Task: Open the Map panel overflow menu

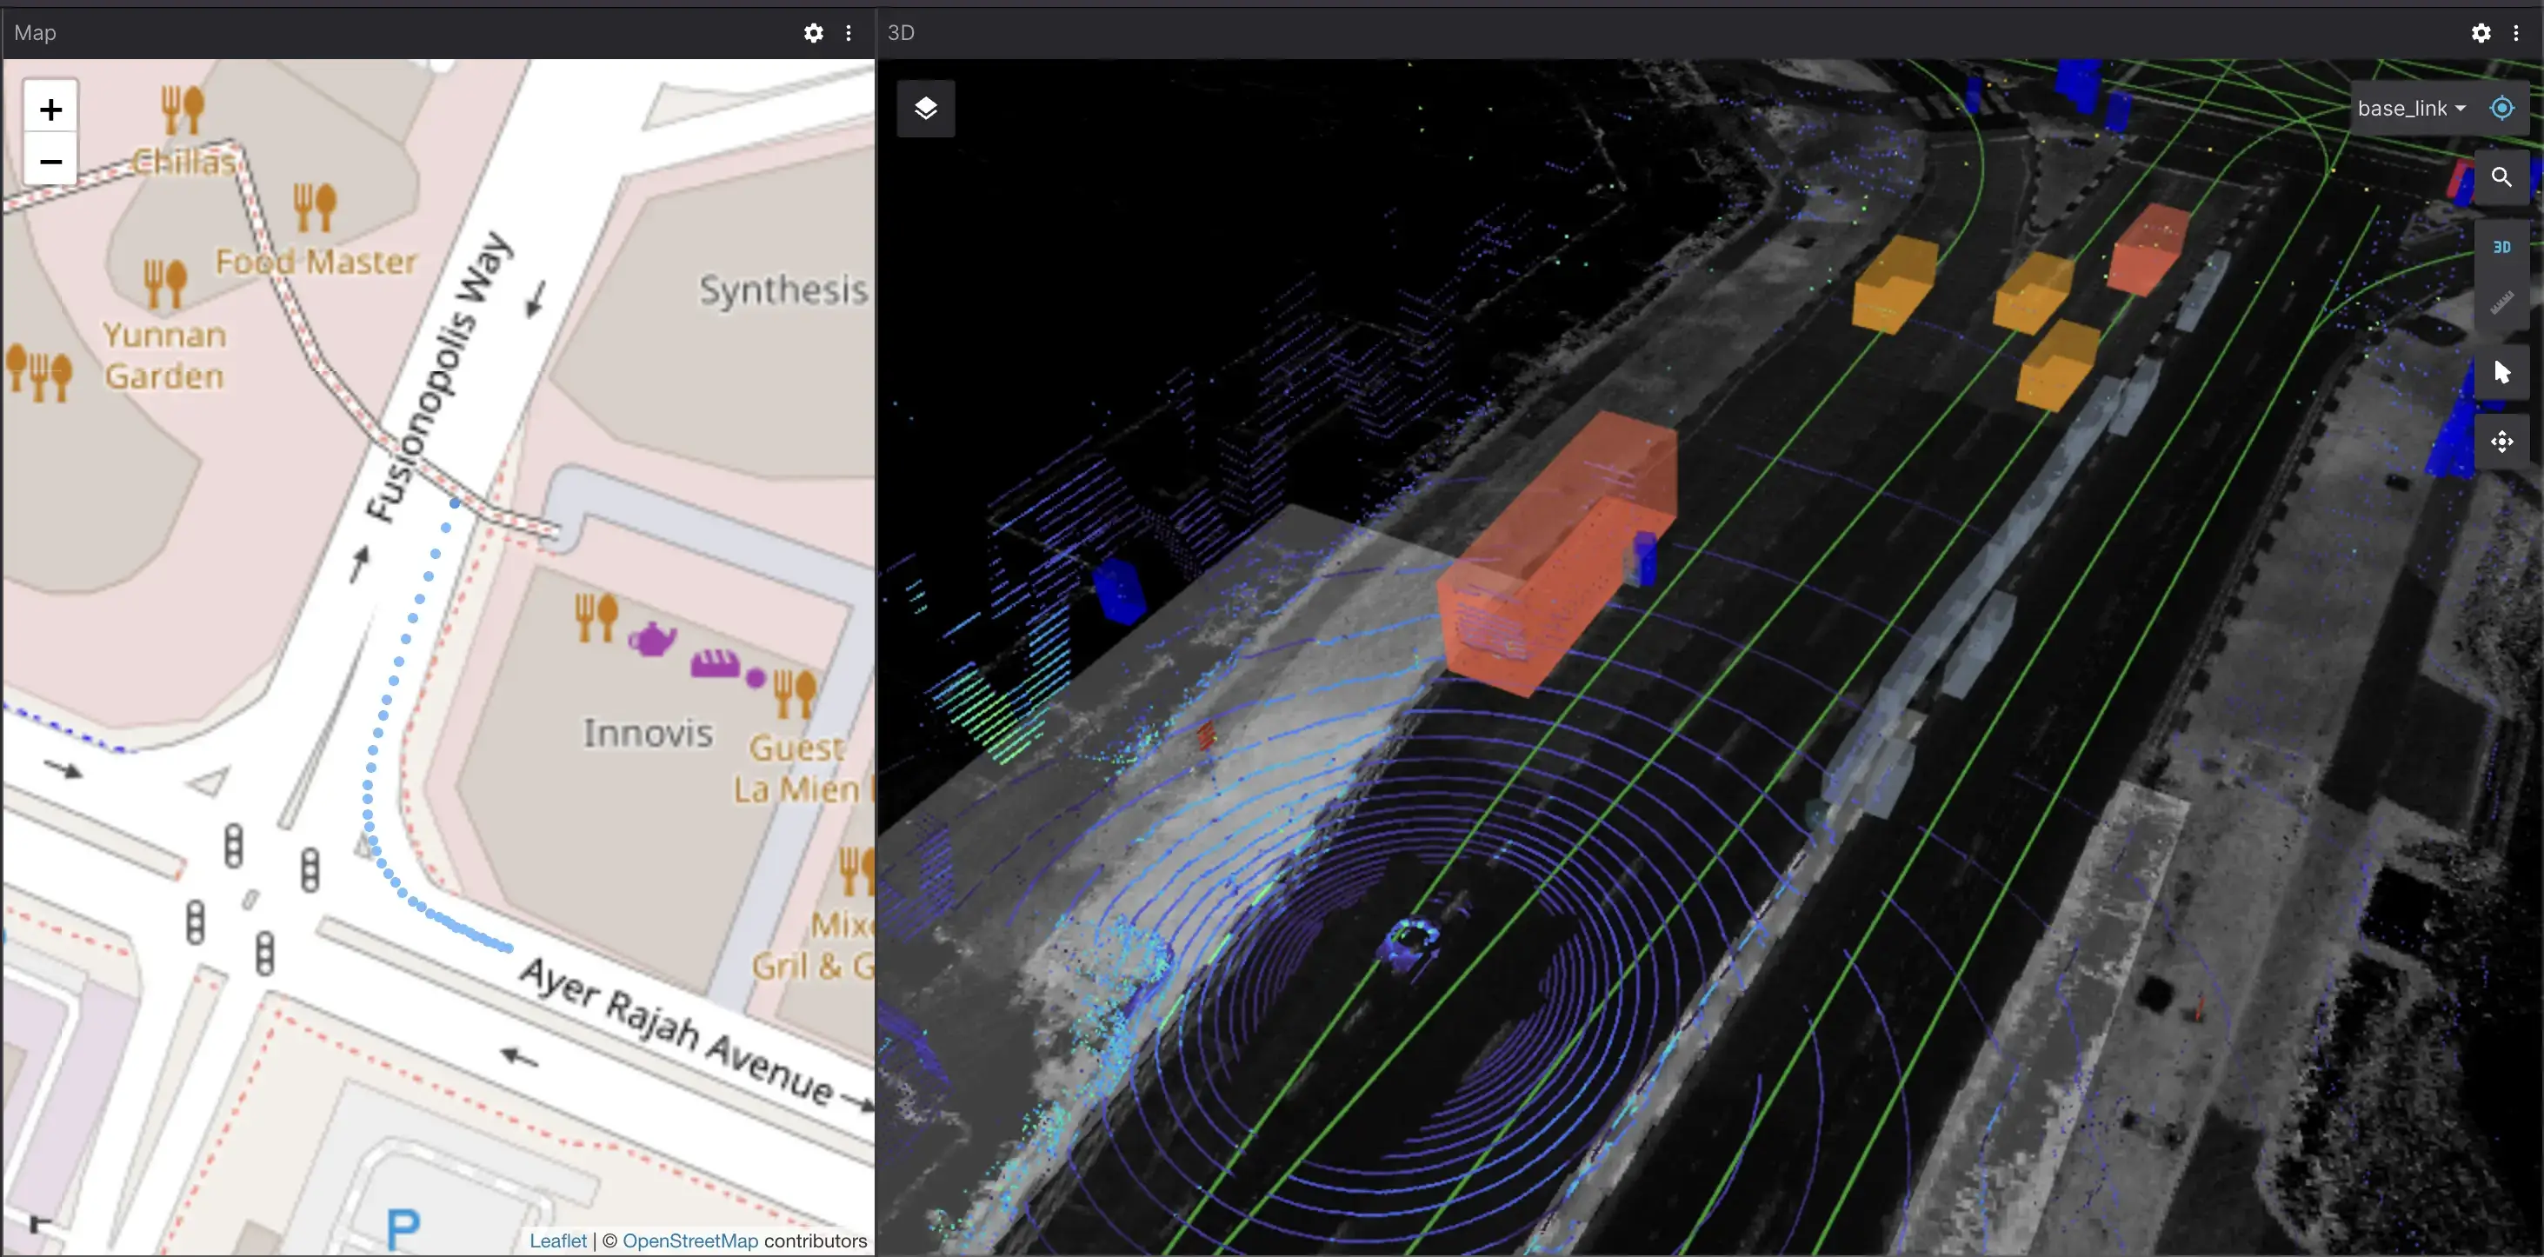Action: click(x=849, y=32)
